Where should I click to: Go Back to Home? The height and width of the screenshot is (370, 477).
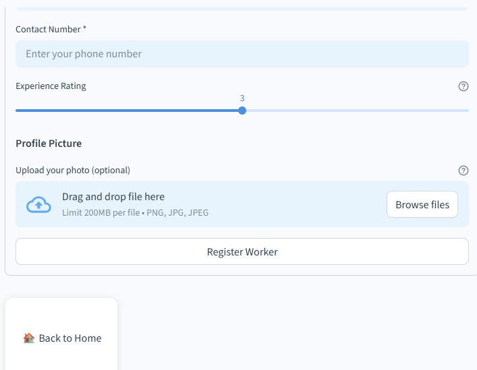(62, 338)
